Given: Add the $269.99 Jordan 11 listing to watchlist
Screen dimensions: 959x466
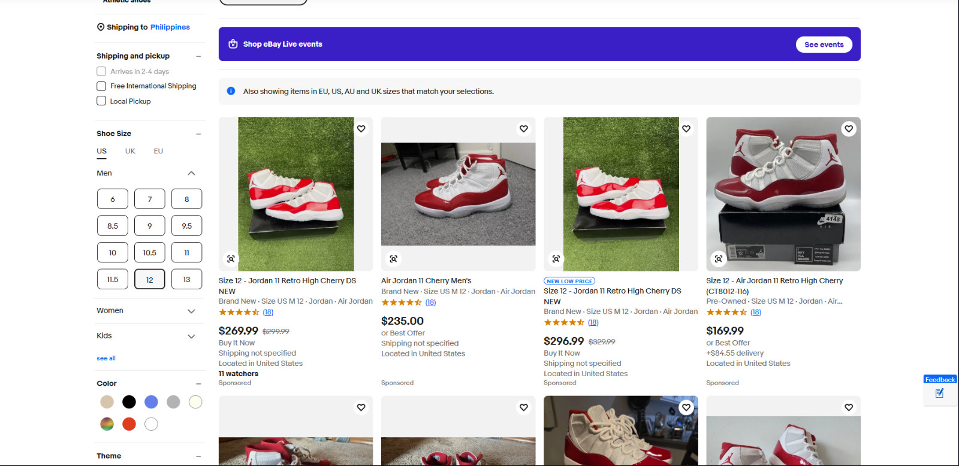Looking at the screenshot, I should point(361,129).
